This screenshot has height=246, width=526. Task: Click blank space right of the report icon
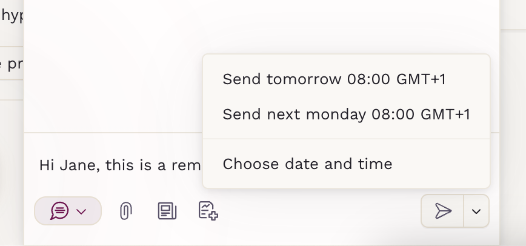[319, 211]
